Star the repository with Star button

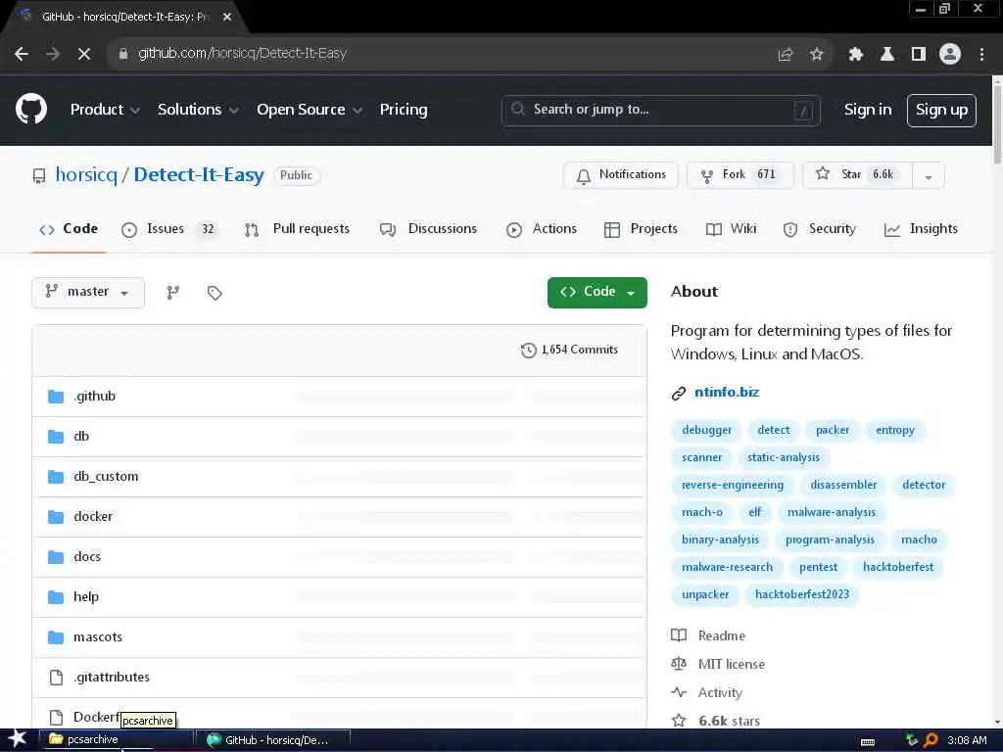point(857,175)
